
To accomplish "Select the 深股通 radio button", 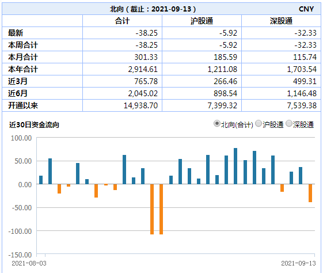I will 289,124.
